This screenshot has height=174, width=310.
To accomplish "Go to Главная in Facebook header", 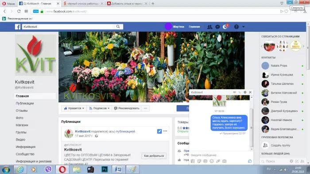I will point(194,26).
